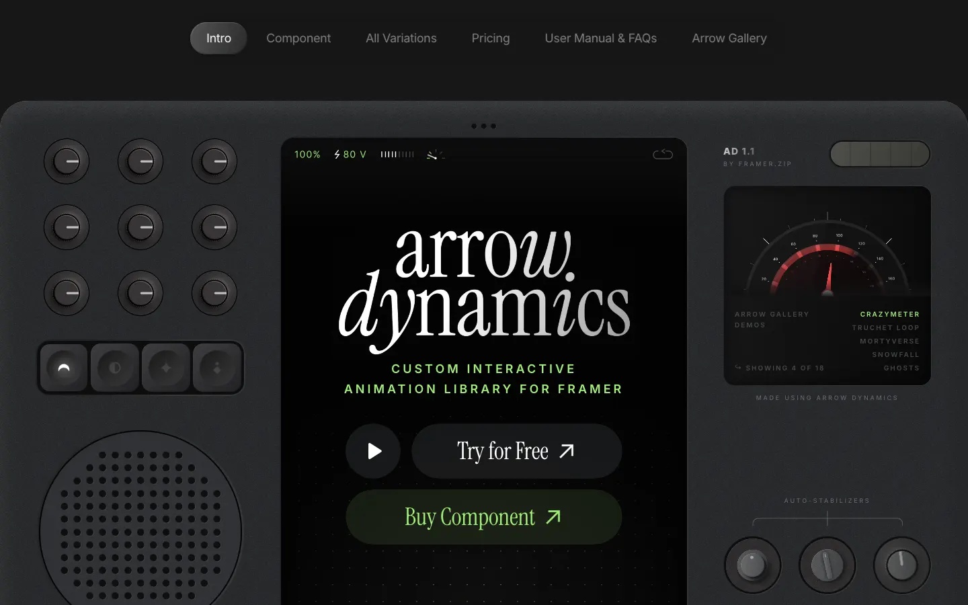Go to User Manual & FAQs

click(x=601, y=38)
